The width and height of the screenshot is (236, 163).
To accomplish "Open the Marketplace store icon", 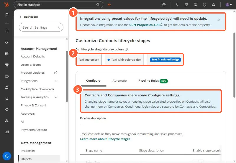I will pyautogui.click(x=186, y=5).
